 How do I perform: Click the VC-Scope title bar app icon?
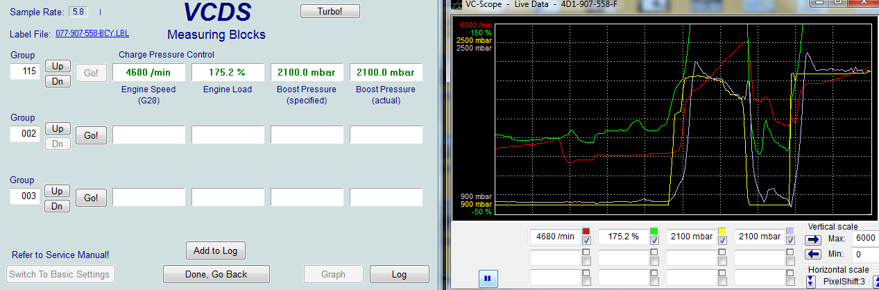coord(456,5)
